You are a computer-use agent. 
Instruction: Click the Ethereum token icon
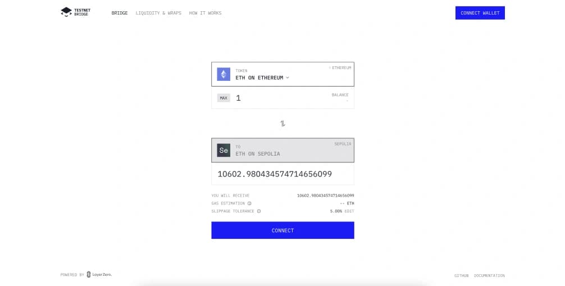pyautogui.click(x=224, y=74)
